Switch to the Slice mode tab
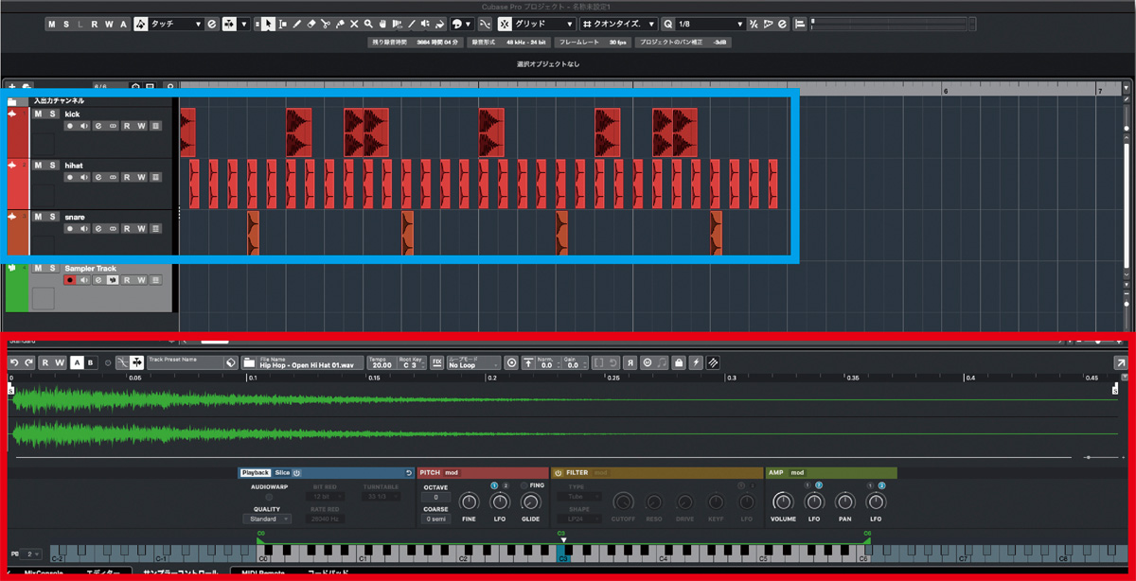This screenshot has height=581, width=1136. (x=282, y=472)
